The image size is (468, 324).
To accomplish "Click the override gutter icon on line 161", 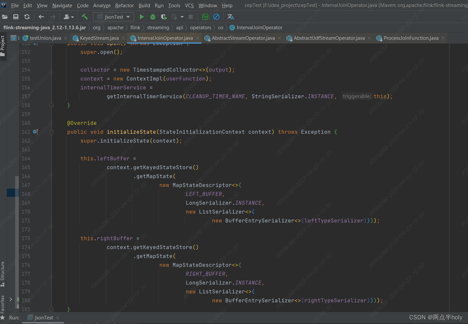I will [x=36, y=132].
